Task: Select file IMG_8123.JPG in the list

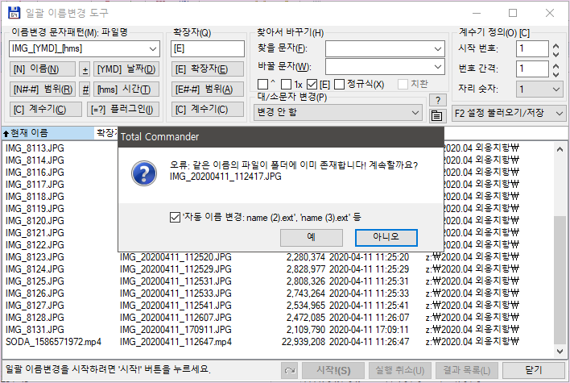Action: (x=35, y=257)
